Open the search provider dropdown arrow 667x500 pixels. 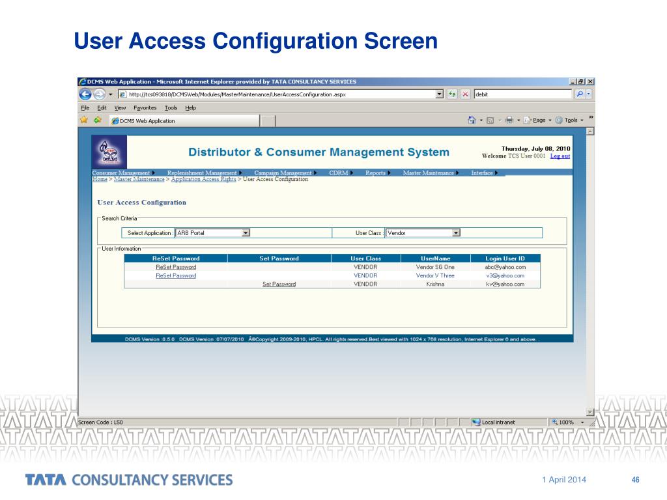[x=589, y=94]
